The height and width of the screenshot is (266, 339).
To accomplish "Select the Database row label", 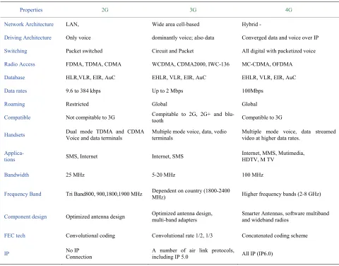I will click(x=14, y=78).
